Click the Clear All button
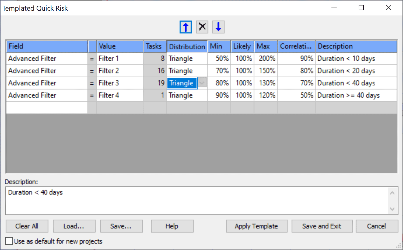403x250 pixels. pos(27,226)
